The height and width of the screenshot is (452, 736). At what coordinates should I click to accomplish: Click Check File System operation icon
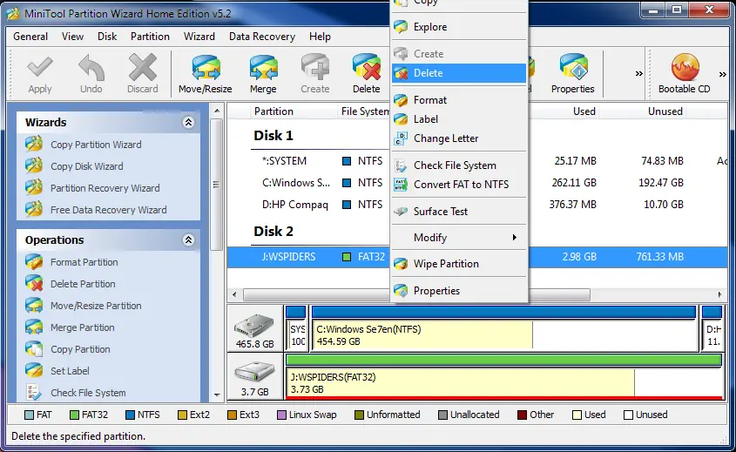(34, 393)
